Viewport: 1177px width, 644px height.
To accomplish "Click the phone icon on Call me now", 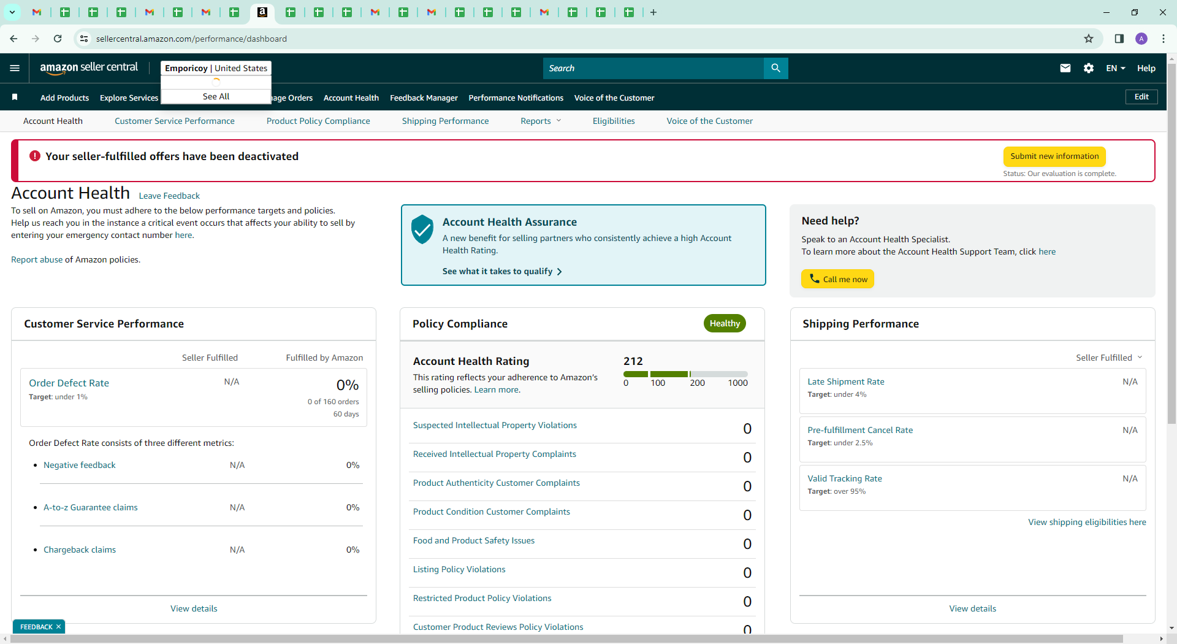I will pos(814,278).
